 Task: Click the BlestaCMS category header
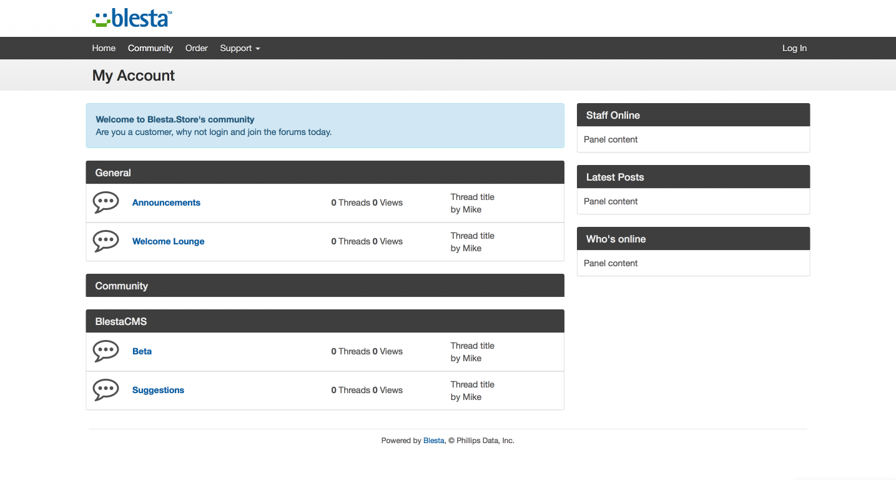pos(325,321)
